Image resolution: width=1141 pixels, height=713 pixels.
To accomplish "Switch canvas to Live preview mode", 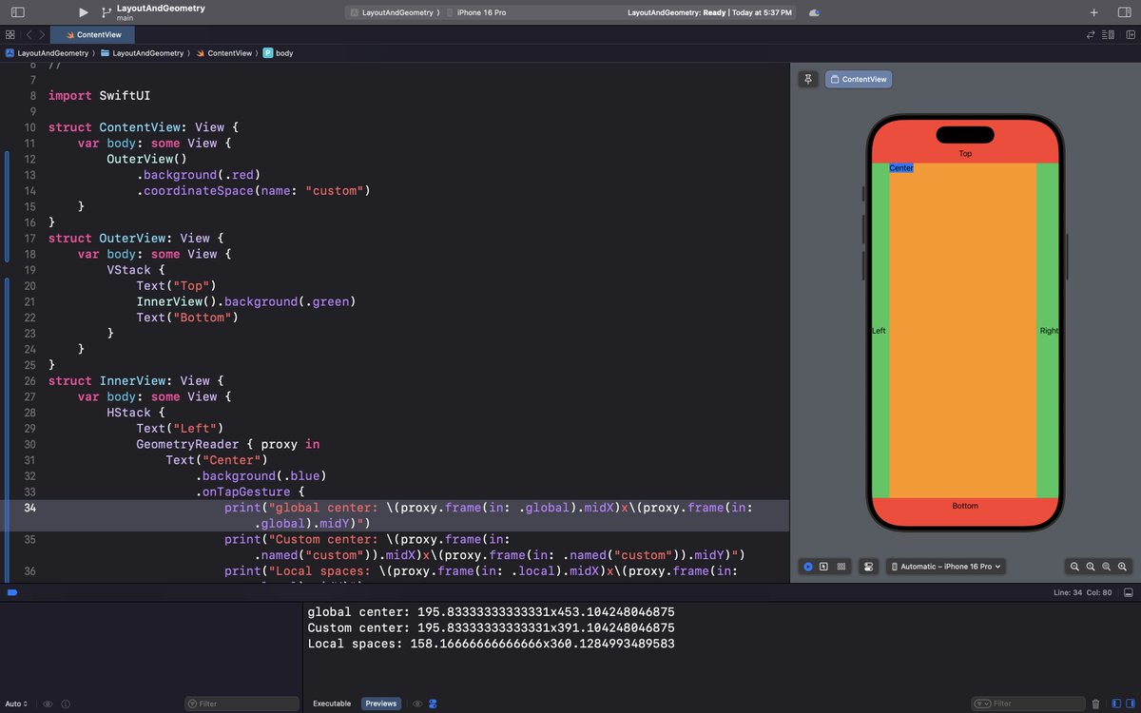I will tap(807, 567).
